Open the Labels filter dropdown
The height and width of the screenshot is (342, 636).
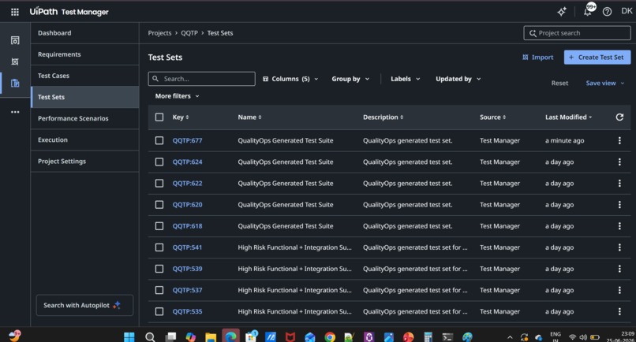[406, 79]
